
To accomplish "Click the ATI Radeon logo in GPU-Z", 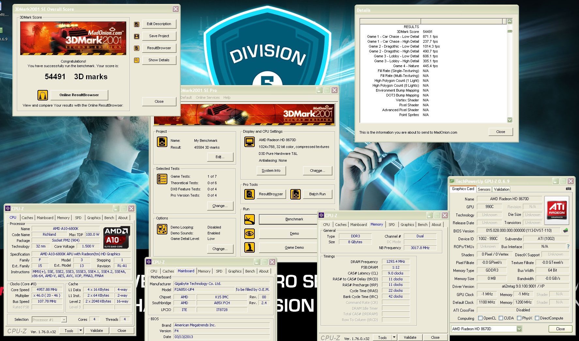I will point(557,210).
